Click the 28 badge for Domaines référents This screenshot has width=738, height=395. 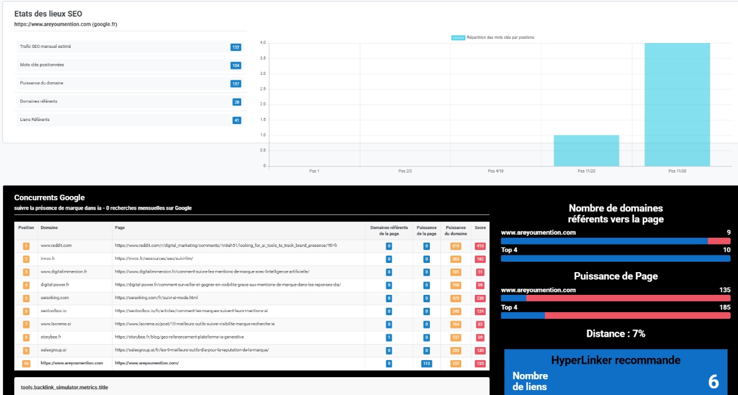click(x=237, y=102)
